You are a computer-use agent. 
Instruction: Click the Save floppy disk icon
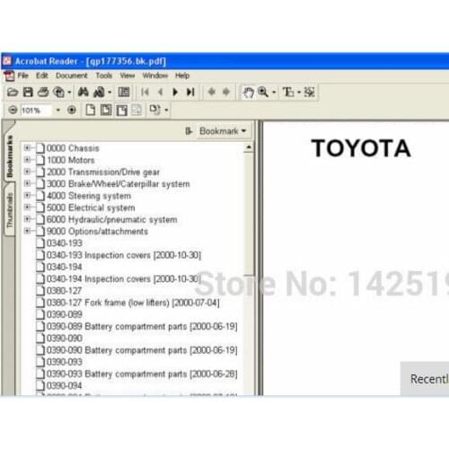click(x=28, y=92)
